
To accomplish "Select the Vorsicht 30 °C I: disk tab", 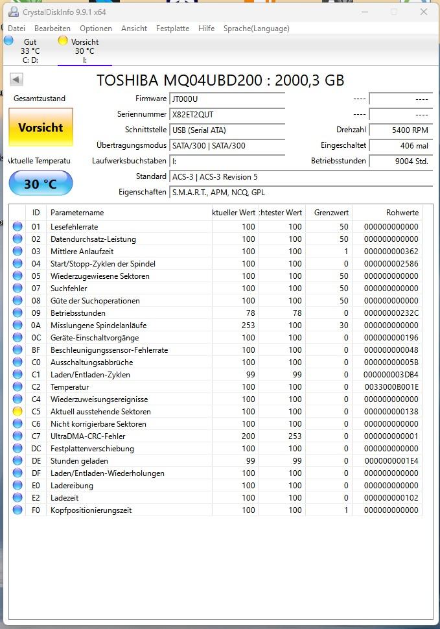I will [84, 51].
